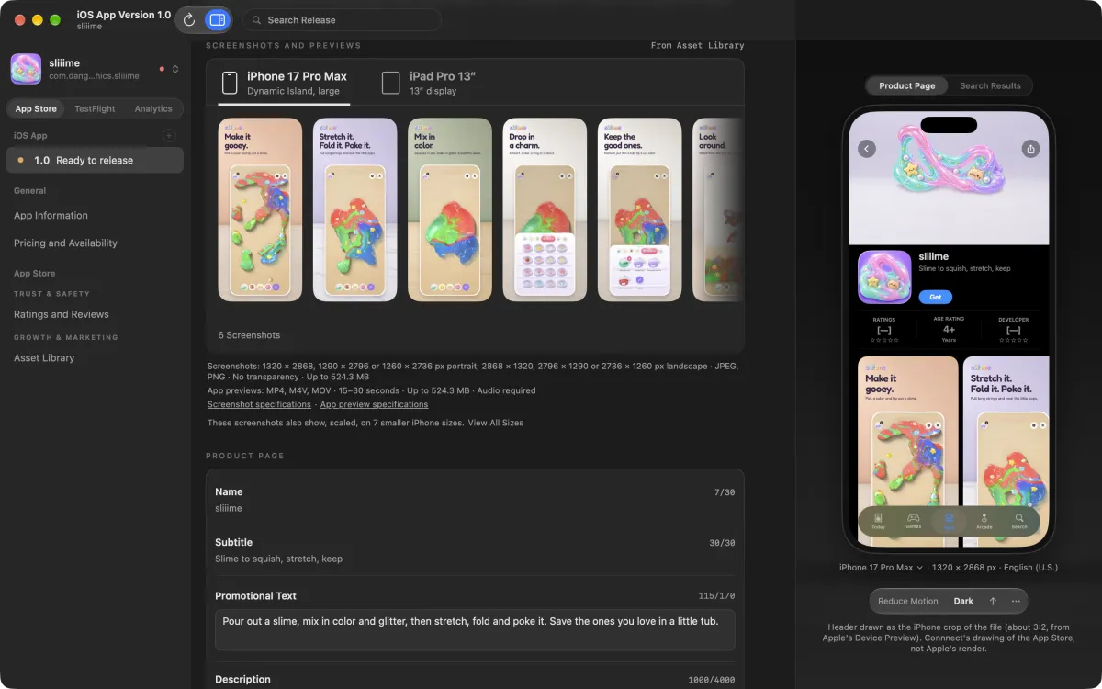Click the Name field containing sliiime
Screen dimensions: 1102x689
pos(475,500)
